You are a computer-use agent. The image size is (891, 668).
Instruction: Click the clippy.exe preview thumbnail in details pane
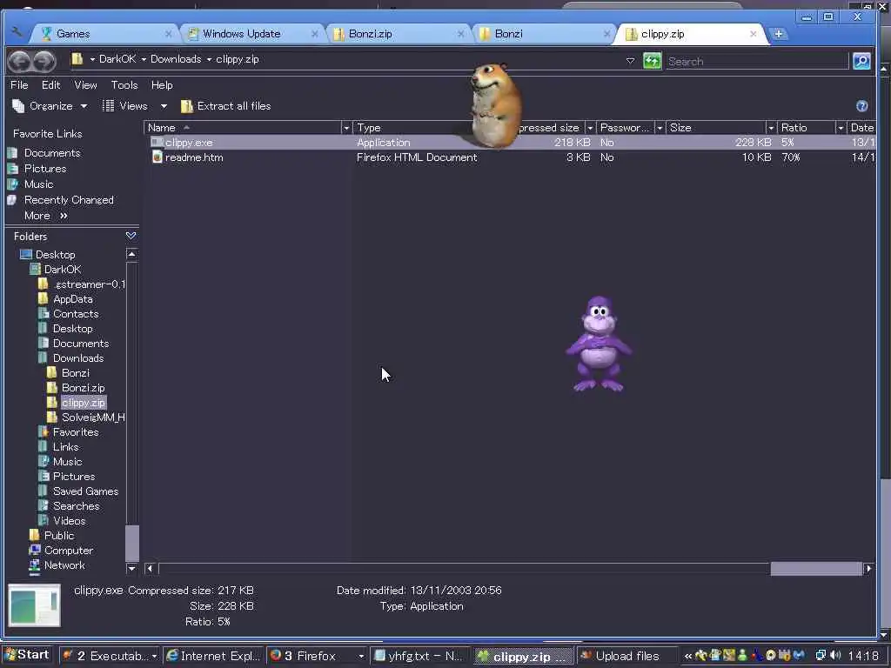pyautogui.click(x=34, y=605)
